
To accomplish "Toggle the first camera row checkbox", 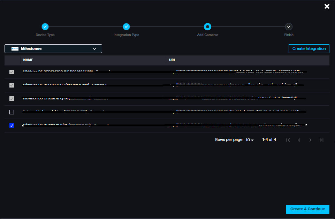I will coord(12,72).
